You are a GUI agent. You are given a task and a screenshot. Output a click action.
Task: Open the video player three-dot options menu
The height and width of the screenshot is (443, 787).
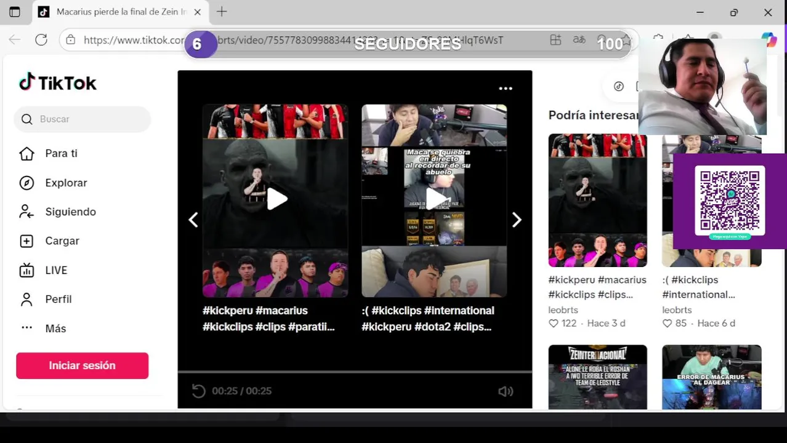[x=506, y=89]
